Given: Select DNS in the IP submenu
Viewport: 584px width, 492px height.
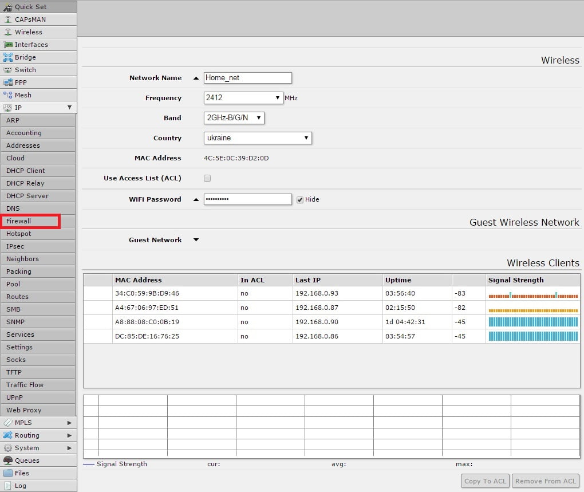Looking at the screenshot, I should [38, 208].
